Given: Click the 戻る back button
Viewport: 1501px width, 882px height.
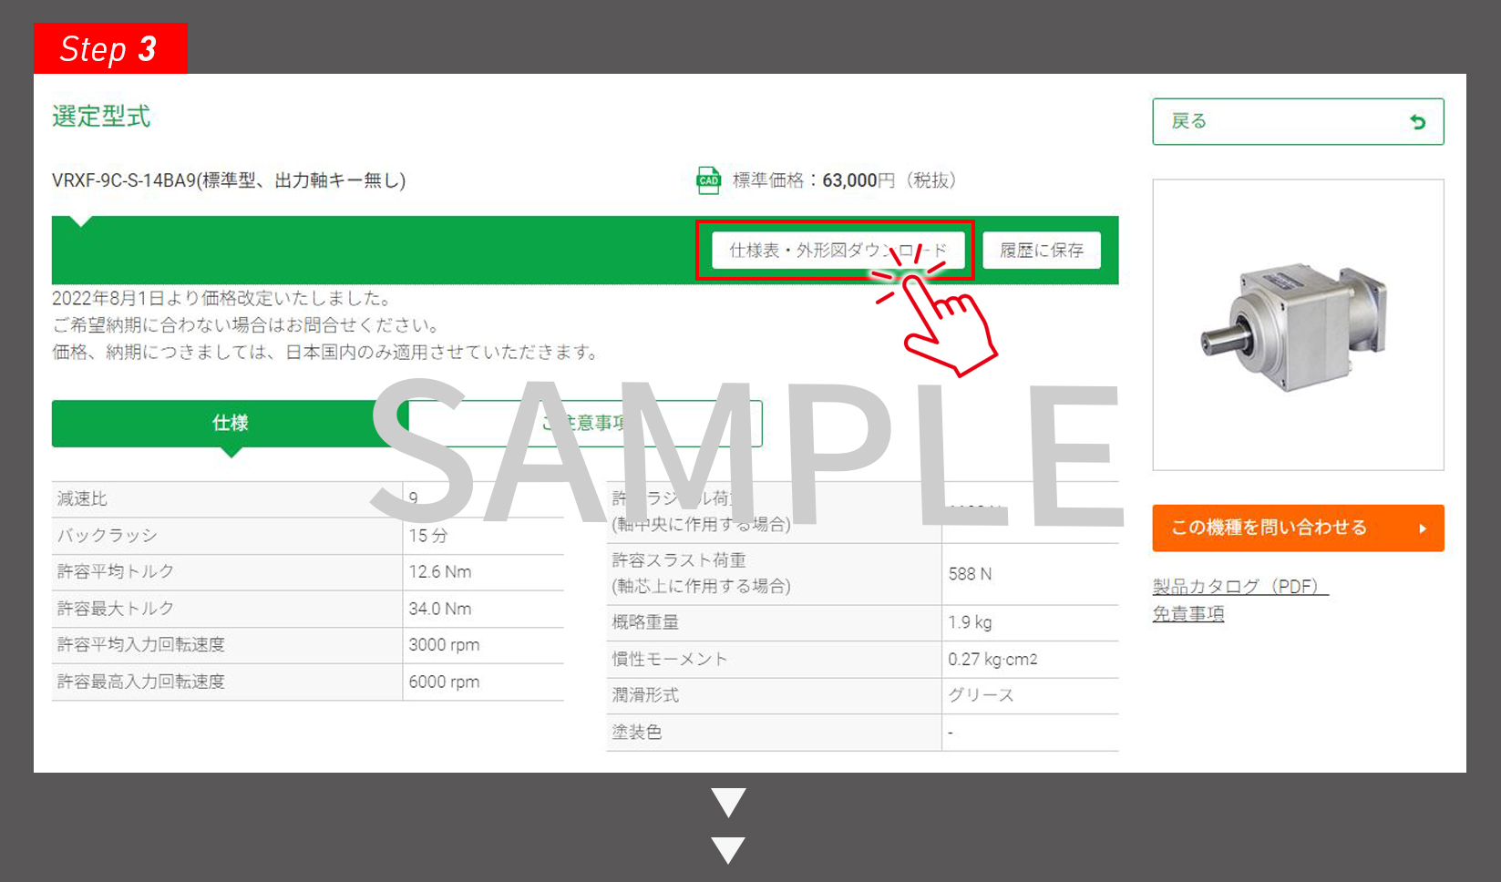Looking at the screenshot, I should [1298, 121].
